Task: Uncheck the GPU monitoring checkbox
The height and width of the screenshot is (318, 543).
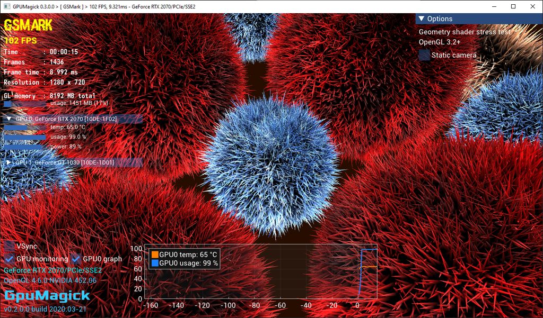Action: click(x=10, y=259)
